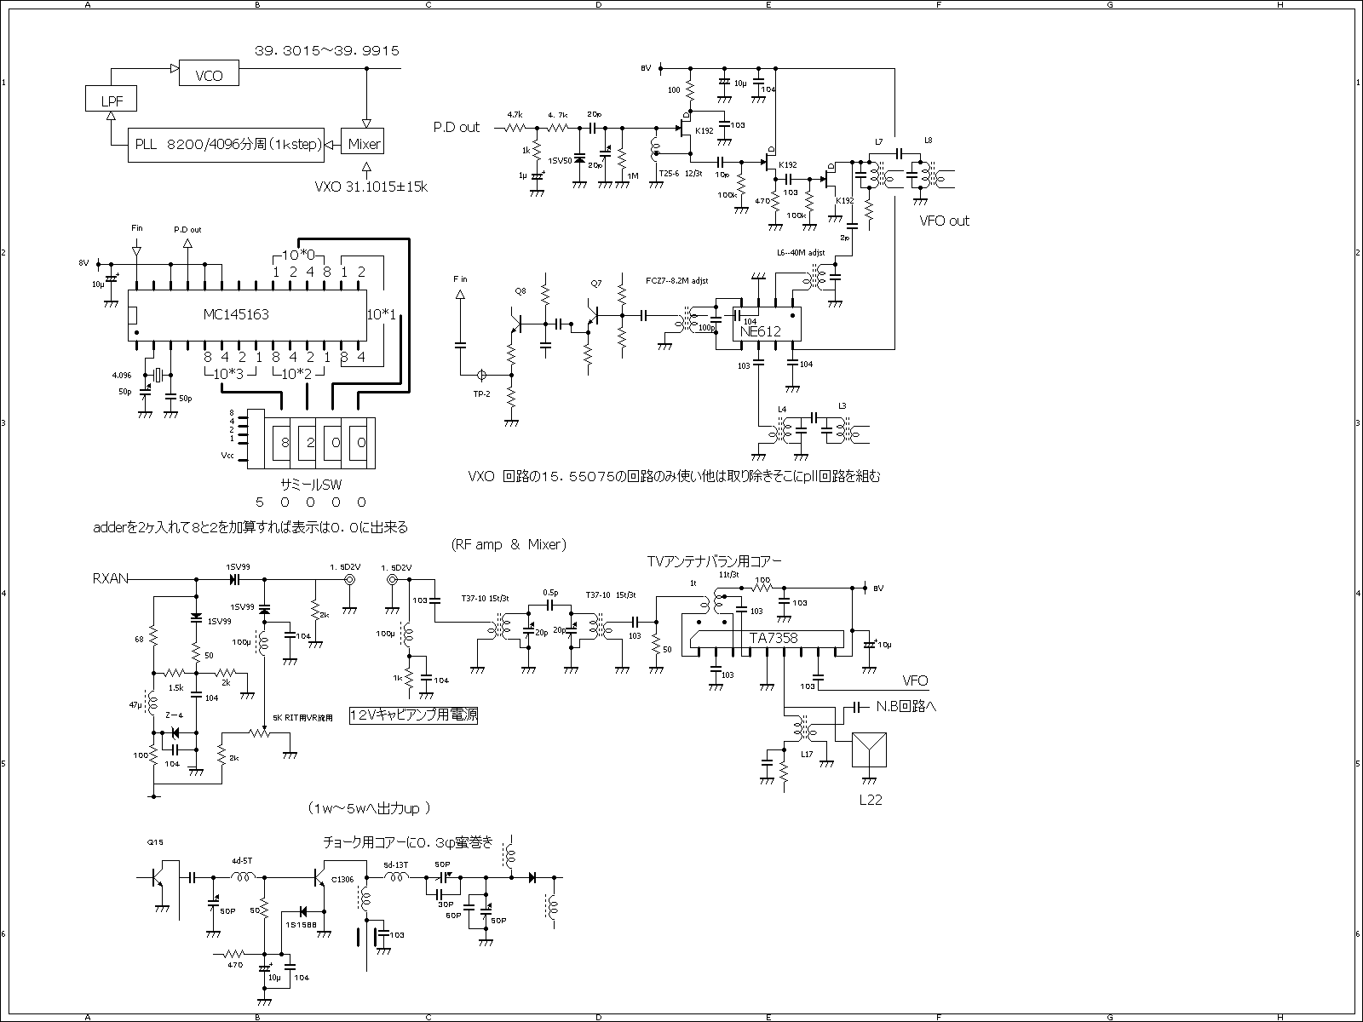This screenshot has height=1022, width=1363.
Task: Select the VXO 31.1015±15k text
Action: (x=369, y=187)
